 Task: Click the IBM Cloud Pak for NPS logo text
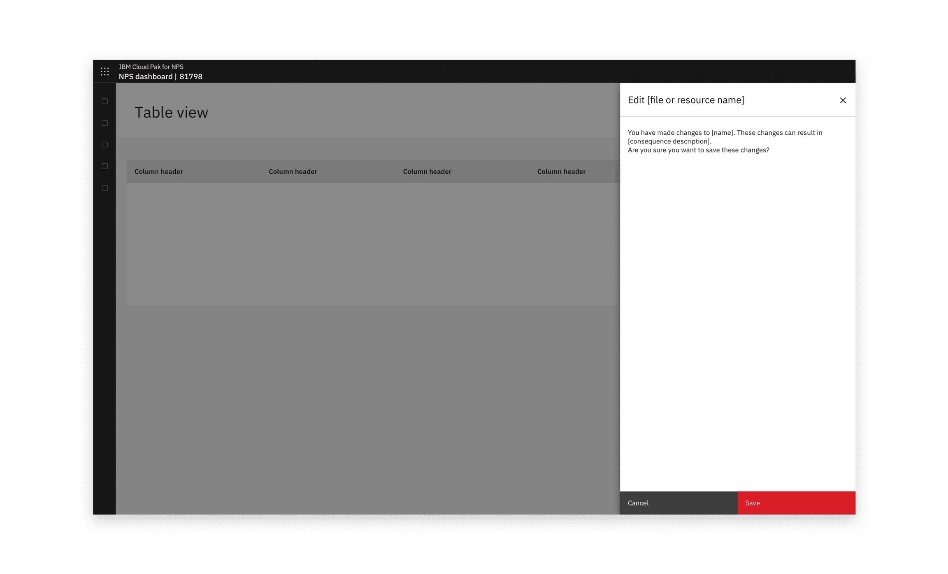pos(151,67)
